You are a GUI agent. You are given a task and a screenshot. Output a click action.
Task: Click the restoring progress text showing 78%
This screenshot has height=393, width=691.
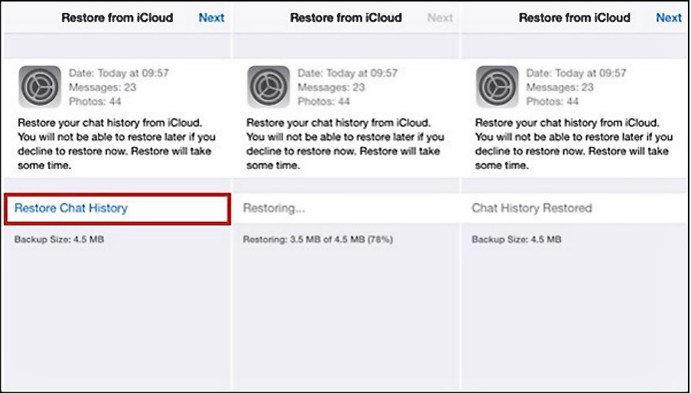coord(318,239)
